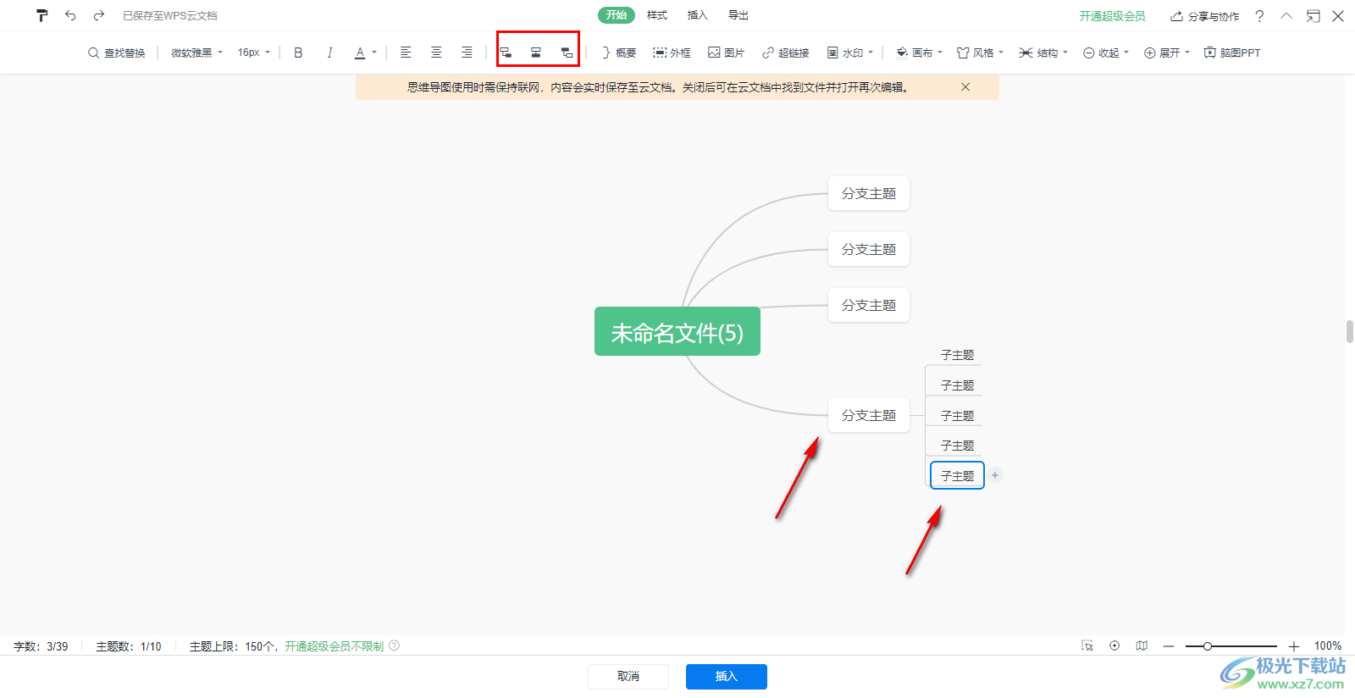Zoom in with the plus icon
Screen dimensions: 1355x698
pyautogui.click(x=1294, y=646)
